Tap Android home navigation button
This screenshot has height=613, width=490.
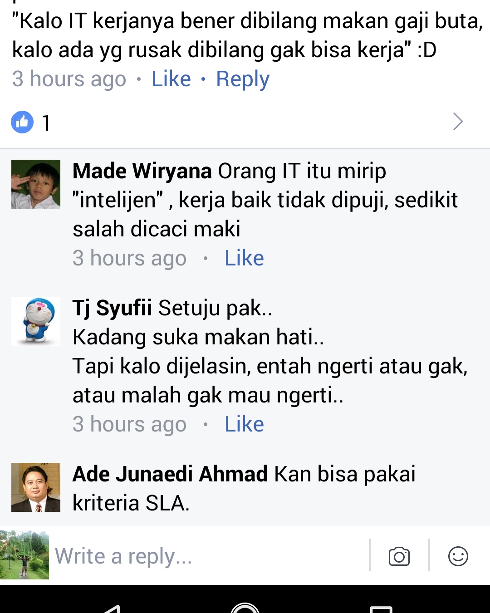pos(245,608)
